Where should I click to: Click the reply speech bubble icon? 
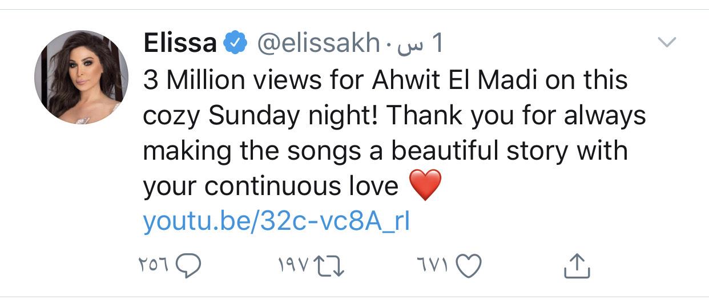point(188,265)
